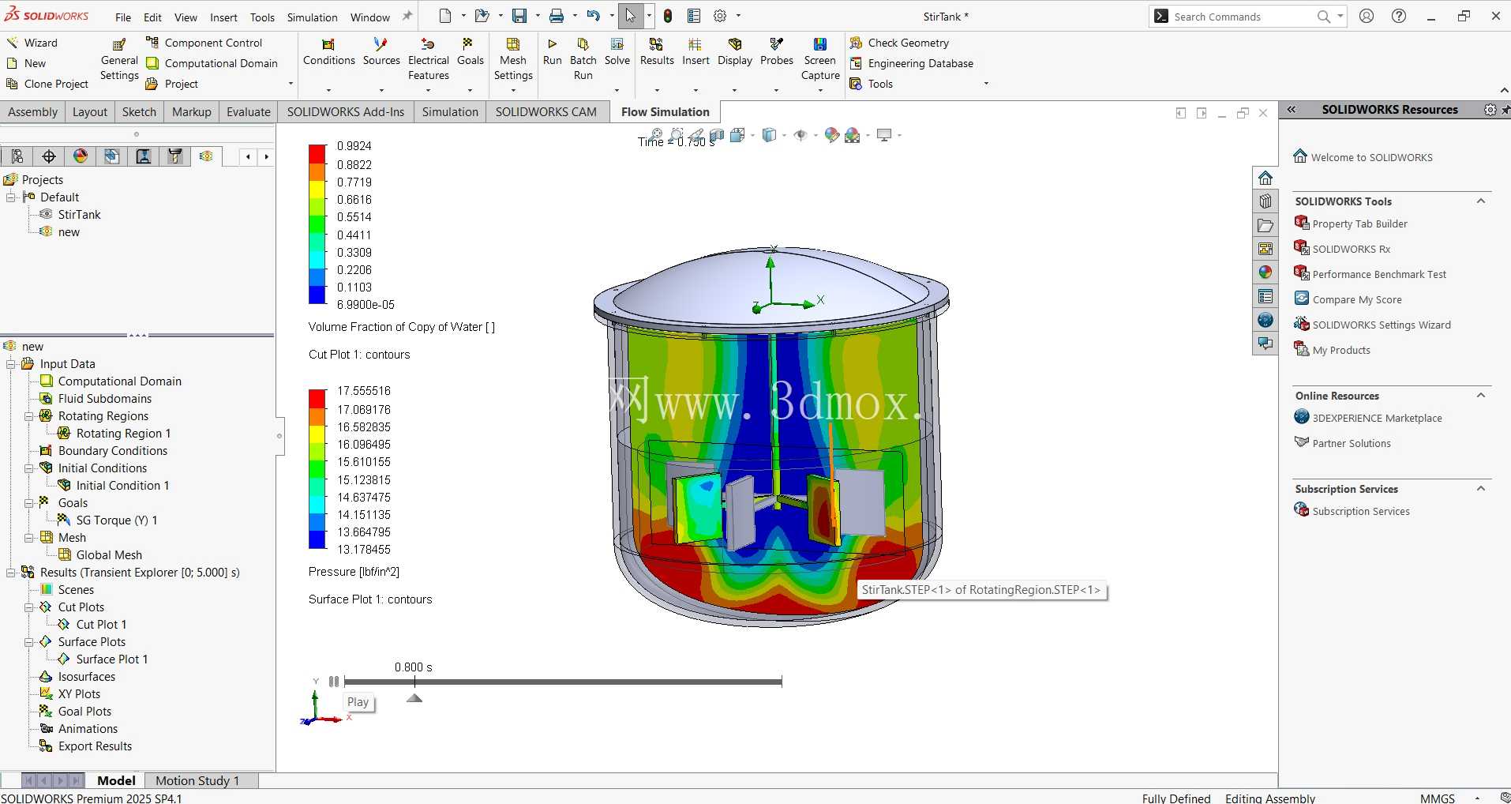The height and width of the screenshot is (804, 1511).
Task: Open Component Control
Action: pyautogui.click(x=204, y=43)
